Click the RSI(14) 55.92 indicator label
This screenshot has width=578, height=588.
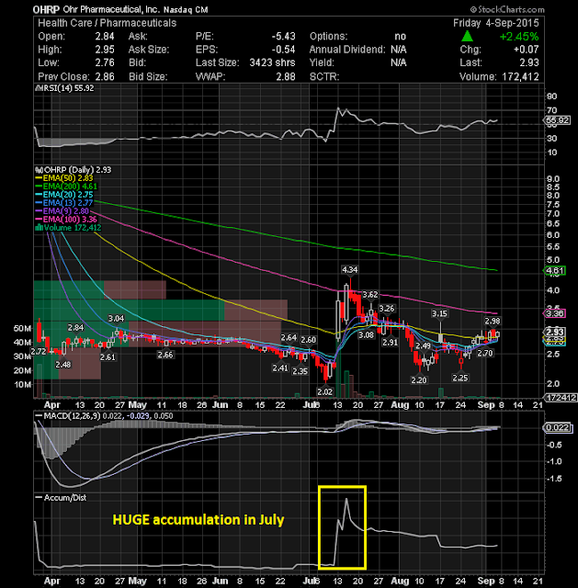pos(66,88)
